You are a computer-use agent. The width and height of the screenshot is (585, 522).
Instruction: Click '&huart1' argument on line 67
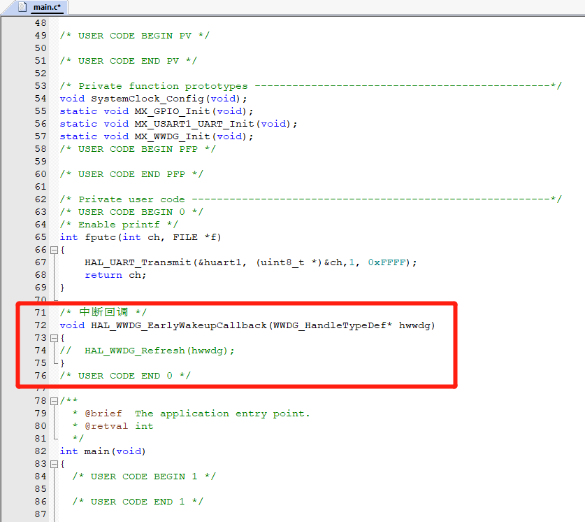(x=219, y=262)
